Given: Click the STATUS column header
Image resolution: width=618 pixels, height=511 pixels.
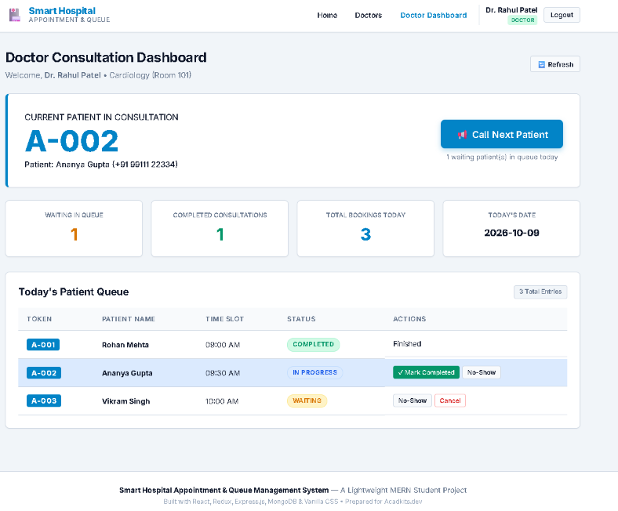Looking at the screenshot, I should [x=301, y=319].
